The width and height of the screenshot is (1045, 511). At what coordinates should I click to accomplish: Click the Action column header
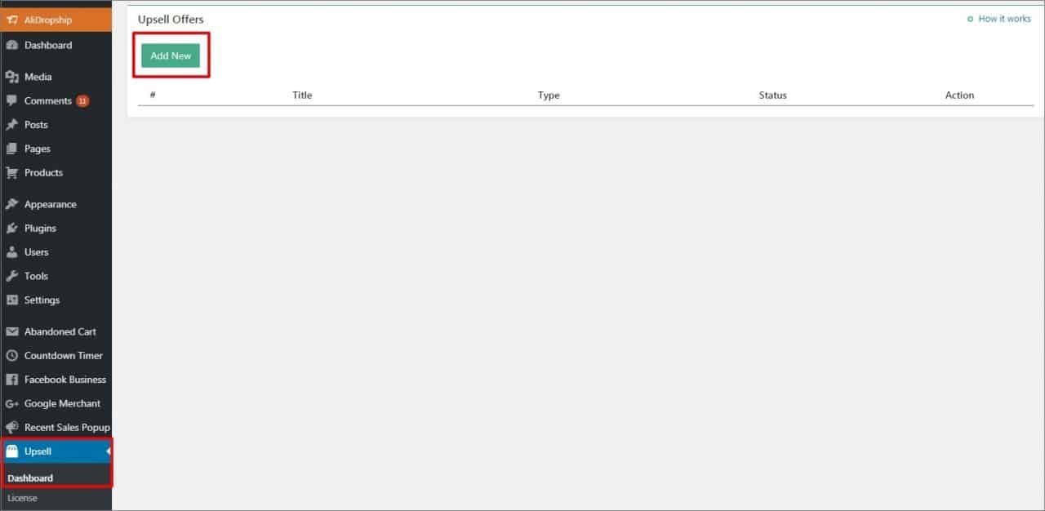point(959,96)
